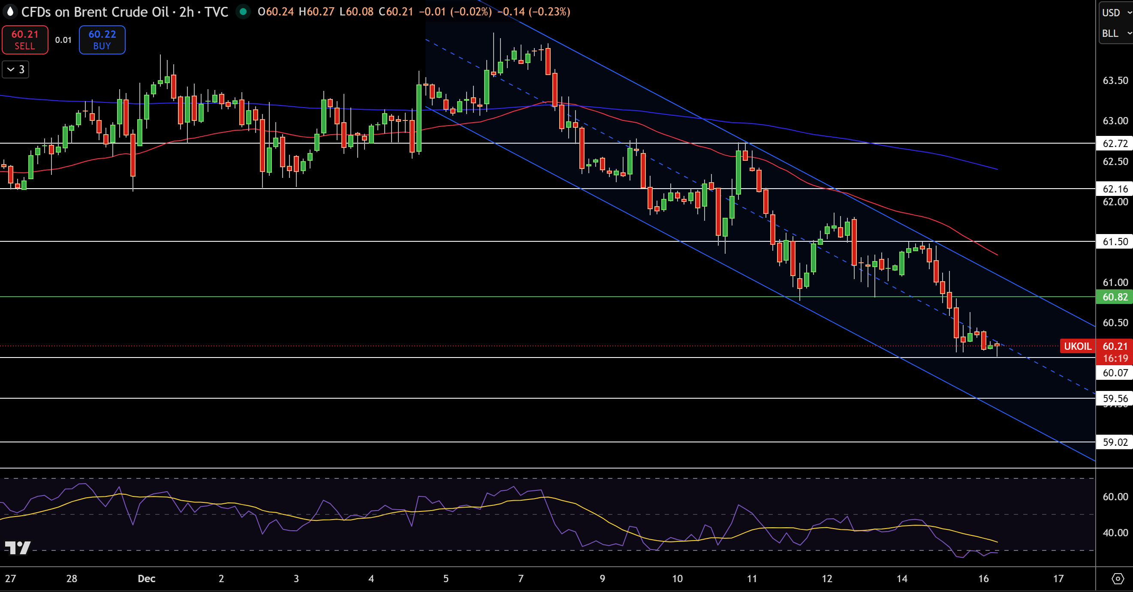The width and height of the screenshot is (1133, 592).
Task: Click the green market status dot
Action: point(243,12)
